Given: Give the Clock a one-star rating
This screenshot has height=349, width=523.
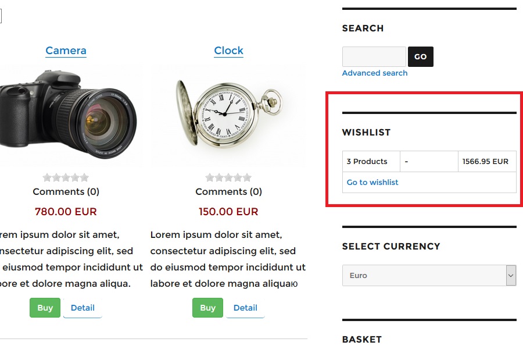Looking at the screenshot, I should click(x=210, y=177).
